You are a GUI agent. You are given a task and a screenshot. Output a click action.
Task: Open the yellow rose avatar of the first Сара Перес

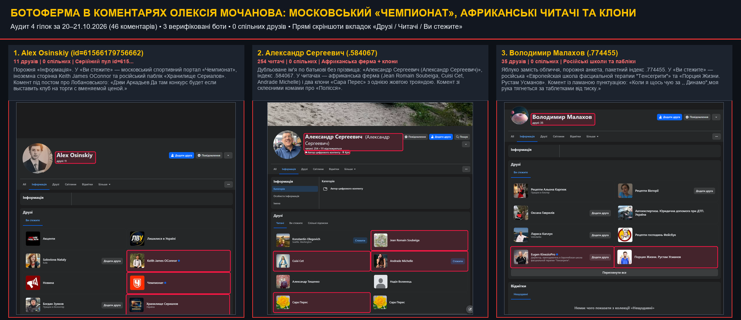tap(283, 302)
